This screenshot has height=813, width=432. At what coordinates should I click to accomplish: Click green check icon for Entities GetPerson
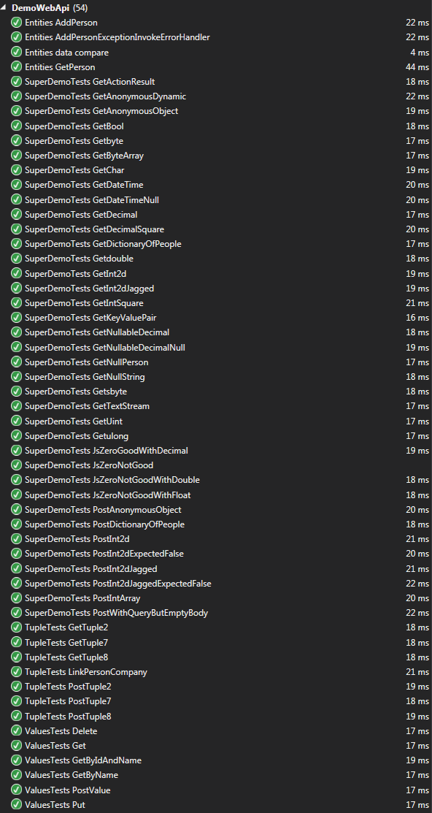pos(16,67)
